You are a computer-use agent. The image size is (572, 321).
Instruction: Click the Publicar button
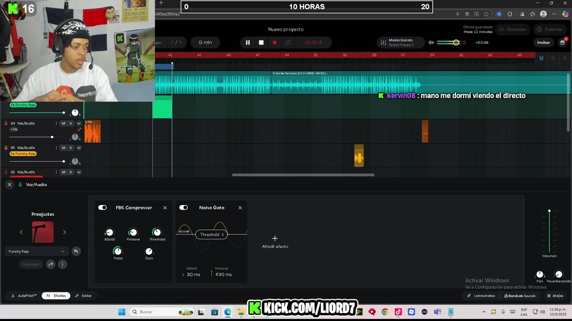click(550, 29)
